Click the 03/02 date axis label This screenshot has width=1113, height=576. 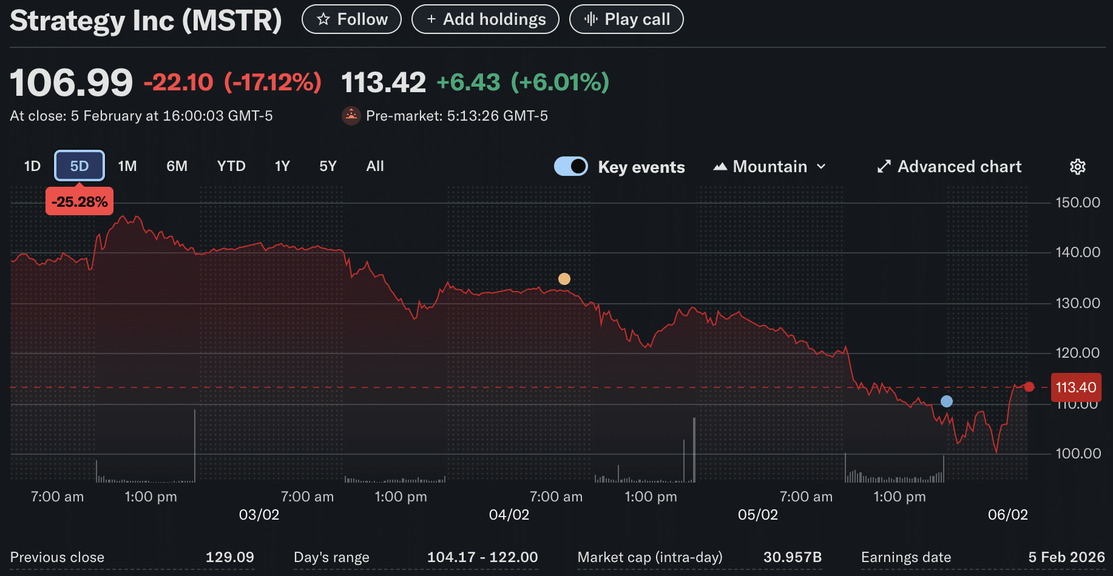click(x=259, y=515)
